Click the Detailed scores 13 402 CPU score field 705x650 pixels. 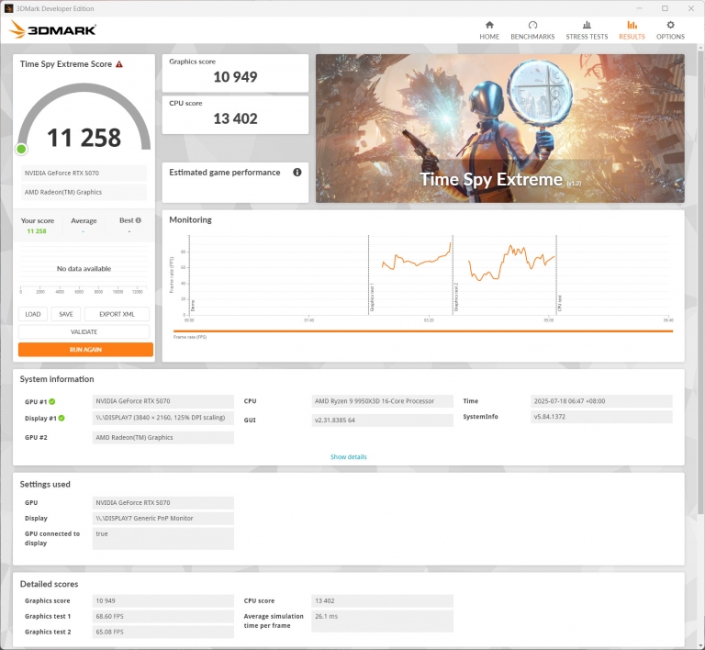pos(382,601)
